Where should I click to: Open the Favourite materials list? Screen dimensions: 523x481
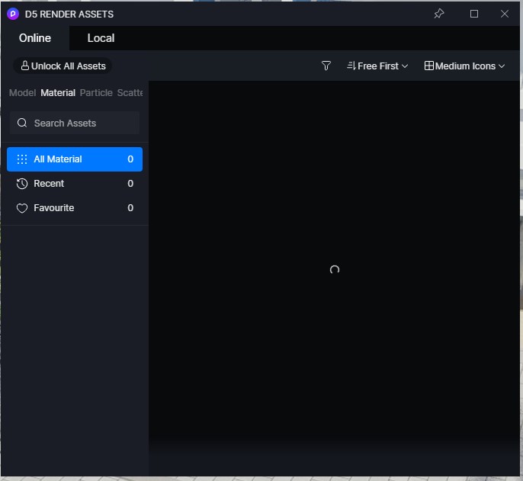tap(75, 208)
